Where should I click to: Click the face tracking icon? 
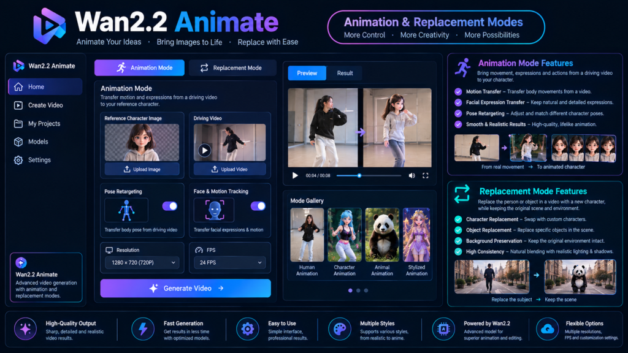(214, 210)
